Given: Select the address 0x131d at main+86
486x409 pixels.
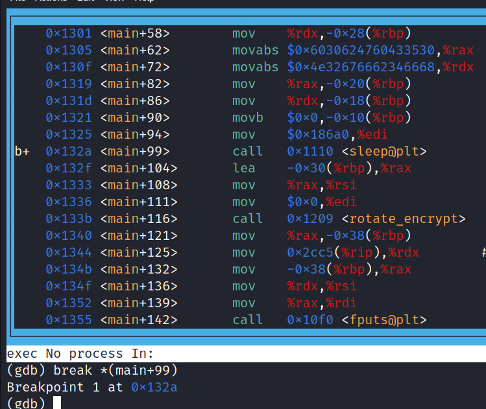Looking at the screenshot, I should pos(69,101).
